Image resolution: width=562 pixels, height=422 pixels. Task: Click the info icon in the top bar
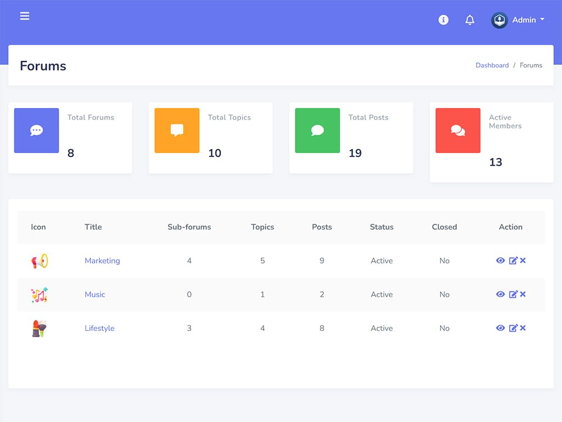coord(443,20)
